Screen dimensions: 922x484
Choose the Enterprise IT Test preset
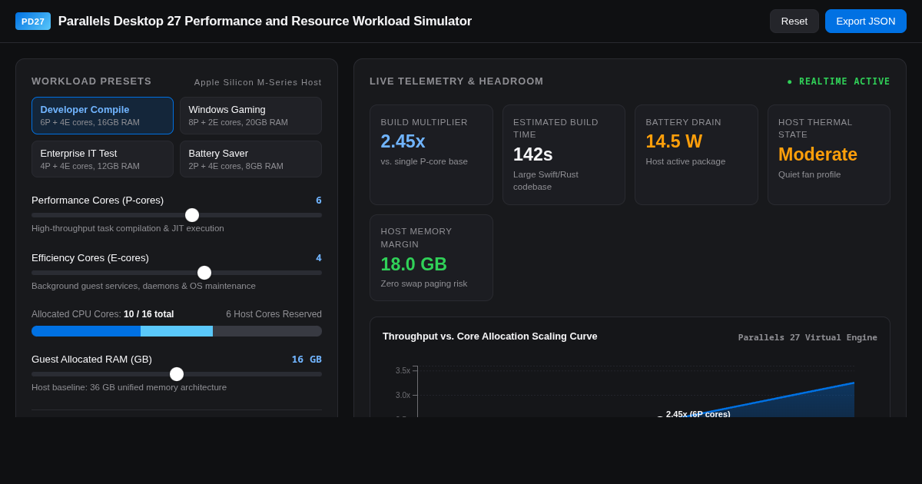[102, 159]
